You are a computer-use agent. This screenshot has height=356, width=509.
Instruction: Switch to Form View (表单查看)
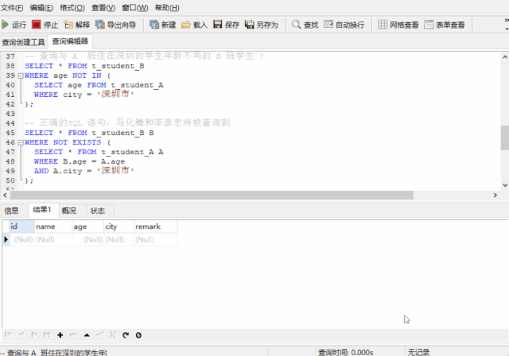click(x=445, y=25)
